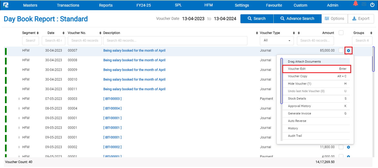Open description link for voucher 00008
Screen dimensions: 378x168
point(134,60)
